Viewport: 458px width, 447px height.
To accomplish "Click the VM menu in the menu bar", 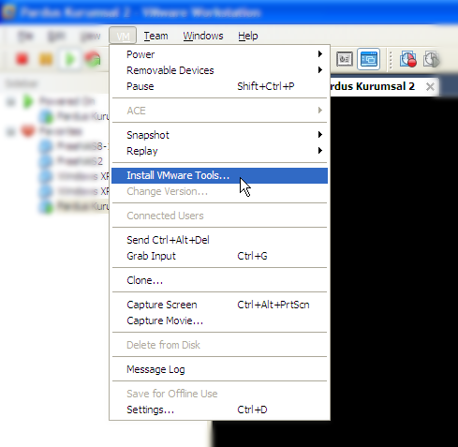I will tap(123, 36).
